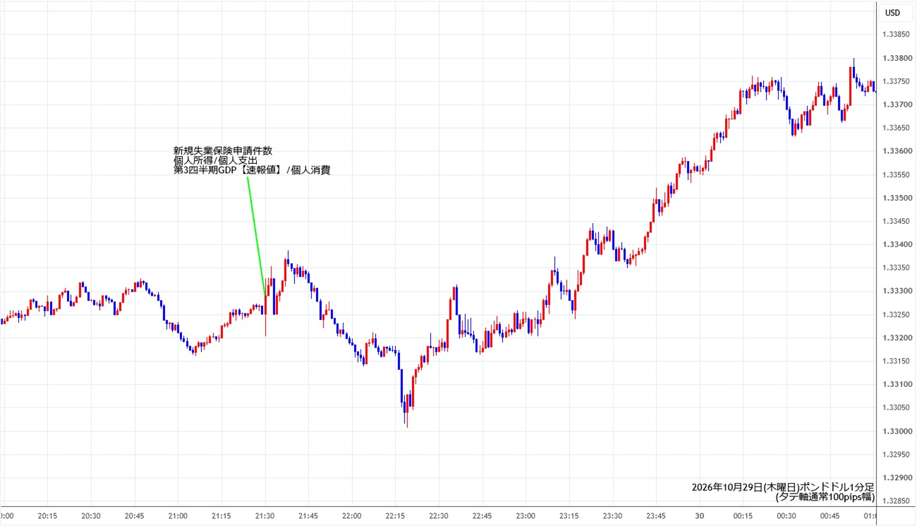This screenshot has width=917, height=526.
Task: Click the 20:15 time axis label
Action: 47,516
